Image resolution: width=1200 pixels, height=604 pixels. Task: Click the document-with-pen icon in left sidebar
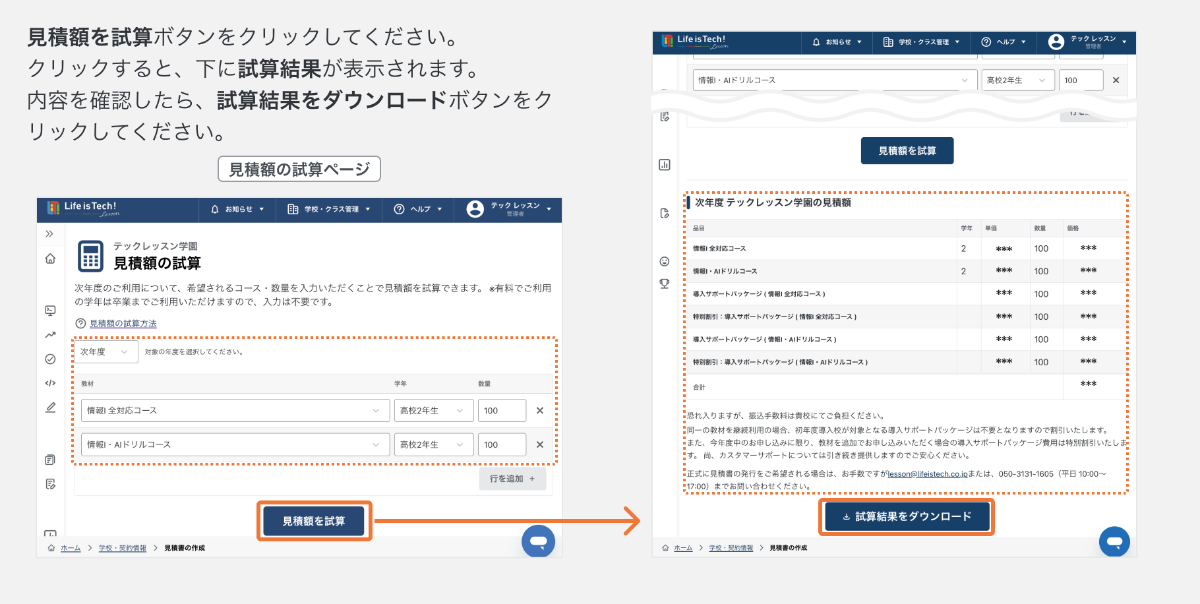[50, 484]
